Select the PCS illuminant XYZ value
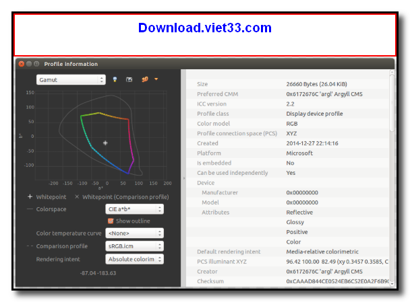This screenshot has width=410, height=302. 337,262
